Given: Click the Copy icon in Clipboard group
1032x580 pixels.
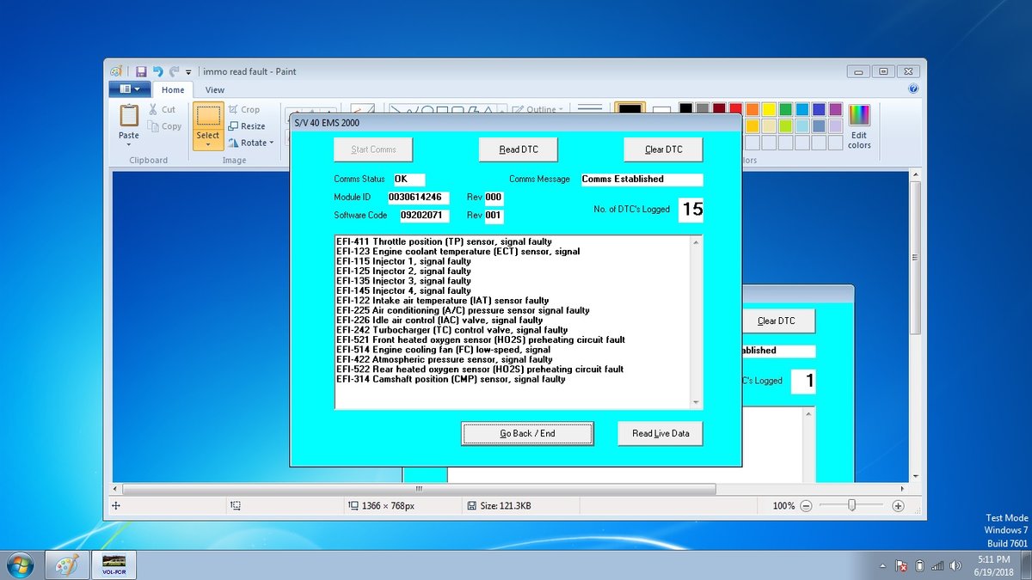Looking at the screenshot, I should [x=152, y=125].
